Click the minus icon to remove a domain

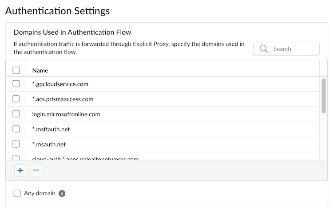[36, 170]
